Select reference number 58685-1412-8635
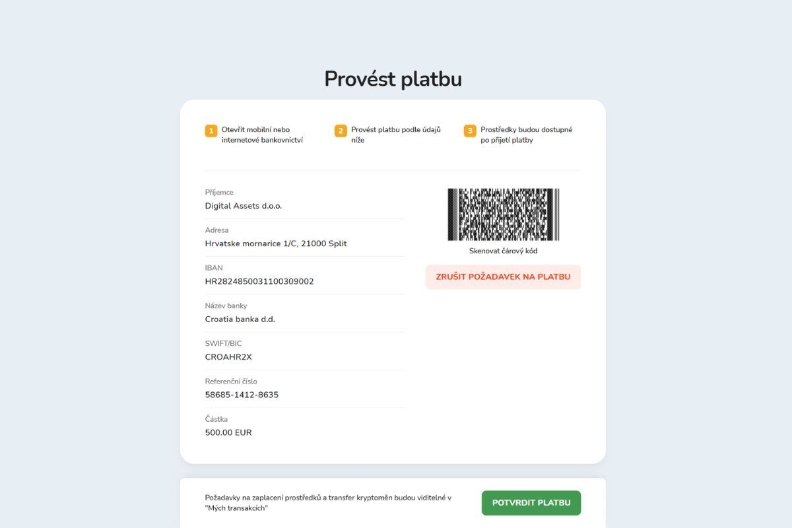Viewport: 792px width, 528px height. coord(242,395)
